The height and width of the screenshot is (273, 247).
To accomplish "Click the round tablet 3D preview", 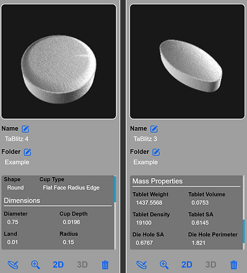I will (59, 61).
